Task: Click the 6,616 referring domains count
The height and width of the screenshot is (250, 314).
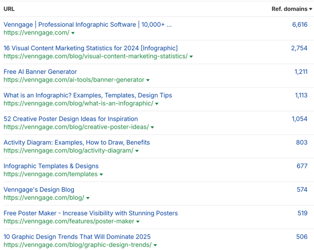Action: [299, 25]
